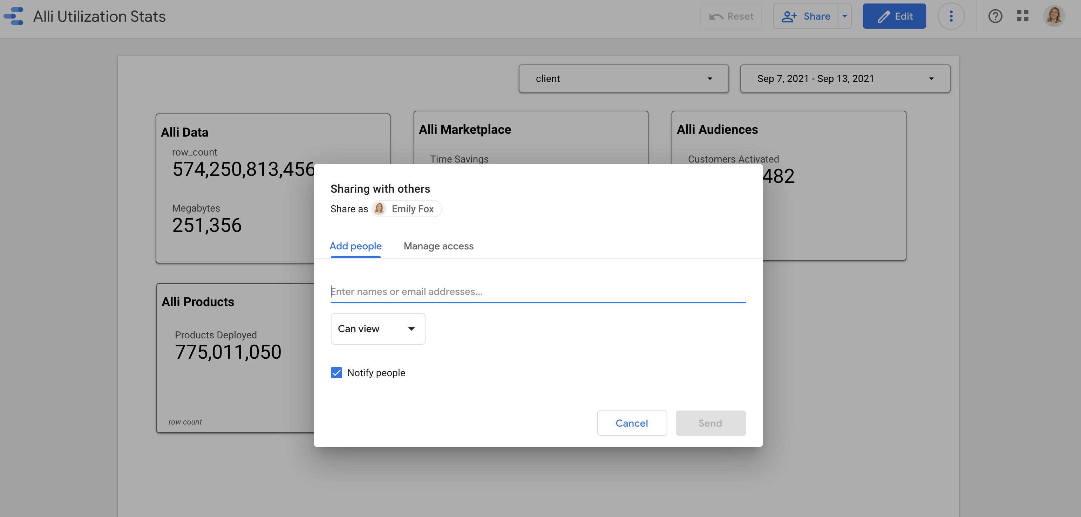Open the client filter dropdown
The image size is (1081, 517).
pyautogui.click(x=624, y=78)
